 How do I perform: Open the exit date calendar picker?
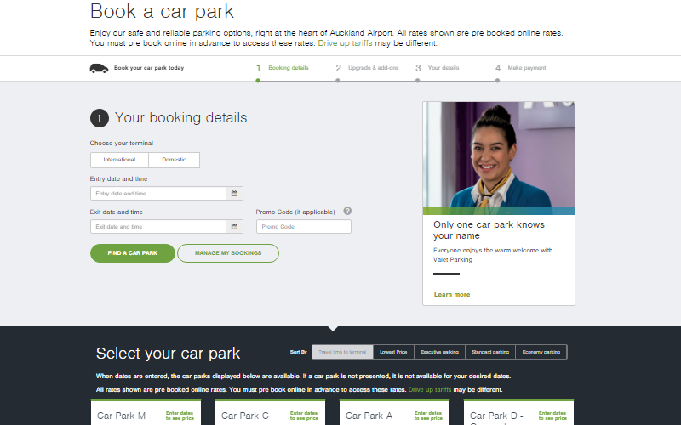(x=235, y=227)
